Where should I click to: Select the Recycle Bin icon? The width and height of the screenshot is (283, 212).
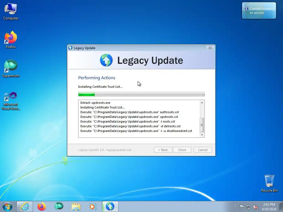[269, 183]
